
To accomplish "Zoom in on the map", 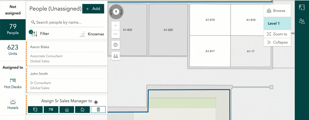I will (116, 26).
